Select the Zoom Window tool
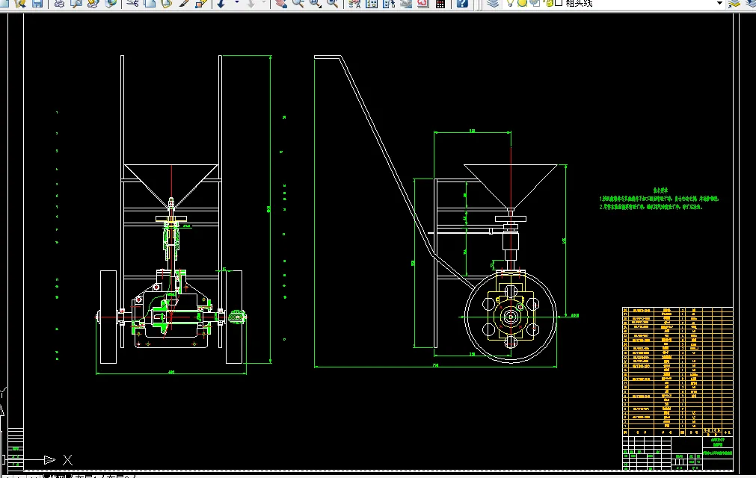The image size is (756, 478). click(316, 3)
